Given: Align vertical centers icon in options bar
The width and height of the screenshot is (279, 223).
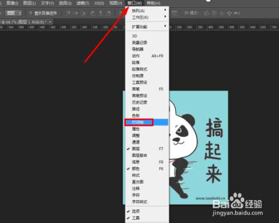Looking at the screenshot, I should click(75, 13).
